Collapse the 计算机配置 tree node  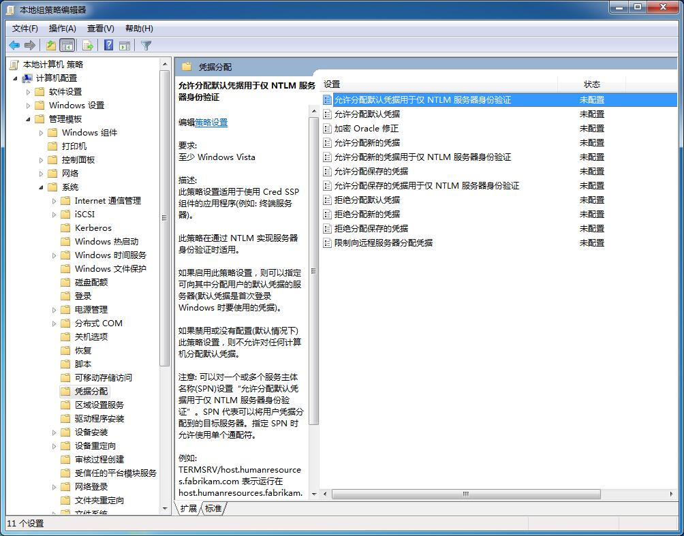(15, 78)
